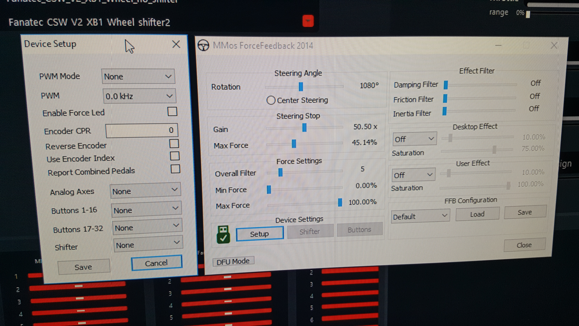This screenshot has height=326, width=579.
Task: Open the Buttons 17-32 dropdown
Action: [x=147, y=227]
